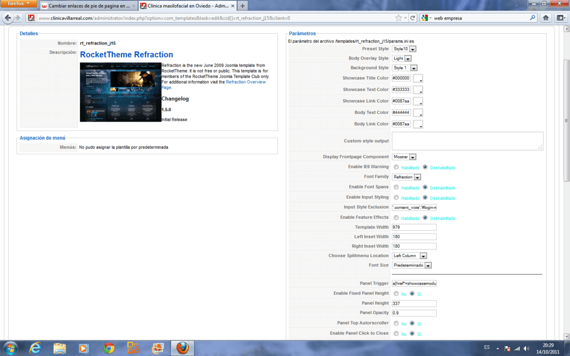Viewport: 570px width, 356px height.
Task: Open URL history dropdown arrow
Action: (405, 18)
